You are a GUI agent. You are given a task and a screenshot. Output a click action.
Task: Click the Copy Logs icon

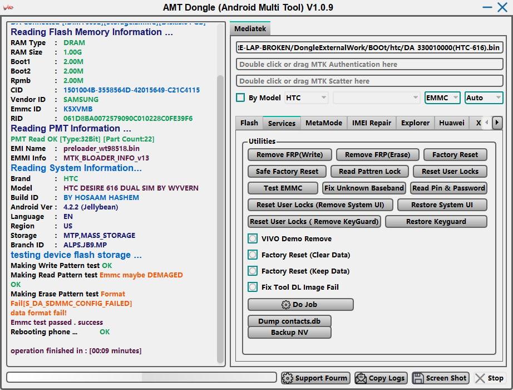pos(361,378)
